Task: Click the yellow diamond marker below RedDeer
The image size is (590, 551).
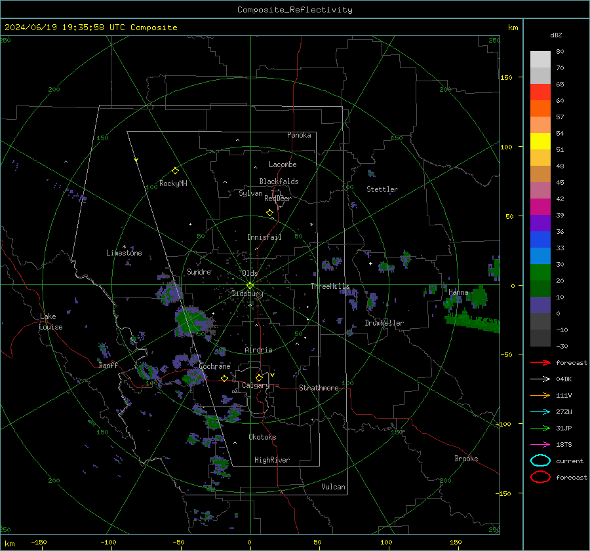Action: coord(269,213)
